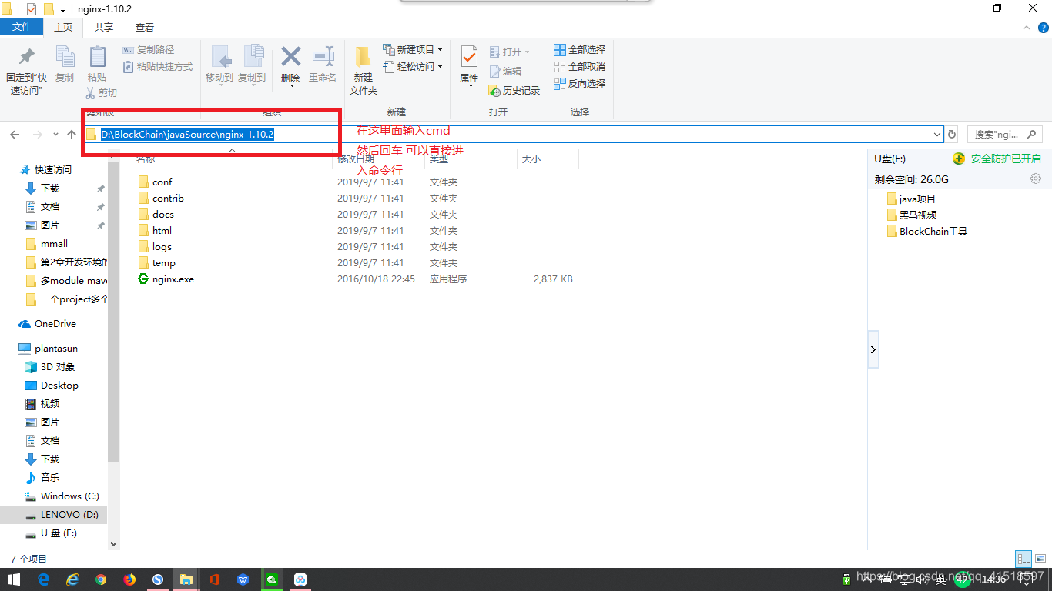Switch to the 共享 ribbon tab
The height and width of the screenshot is (591, 1052).
tap(104, 27)
